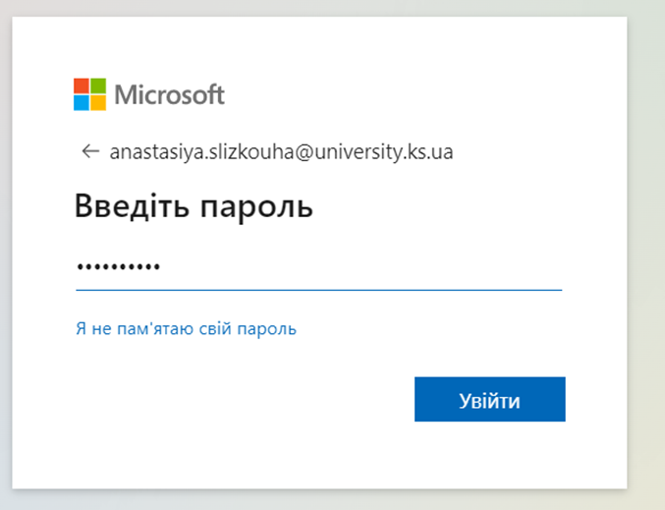Click the blue underline of password field
This screenshot has height=510, width=665.
click(319, 290)
